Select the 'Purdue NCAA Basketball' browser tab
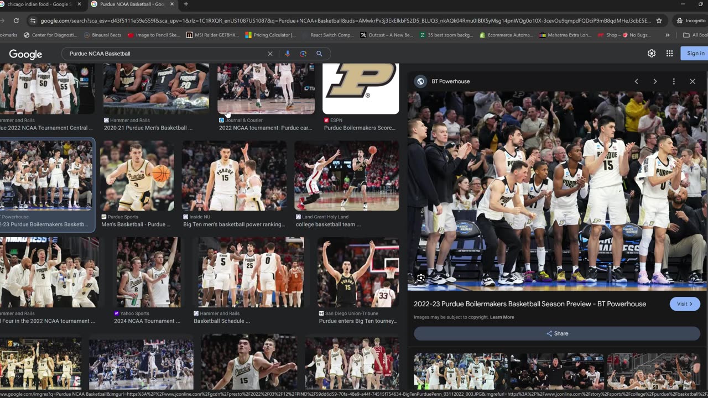This screenshot has width=708, height=398. click(132, 4)
